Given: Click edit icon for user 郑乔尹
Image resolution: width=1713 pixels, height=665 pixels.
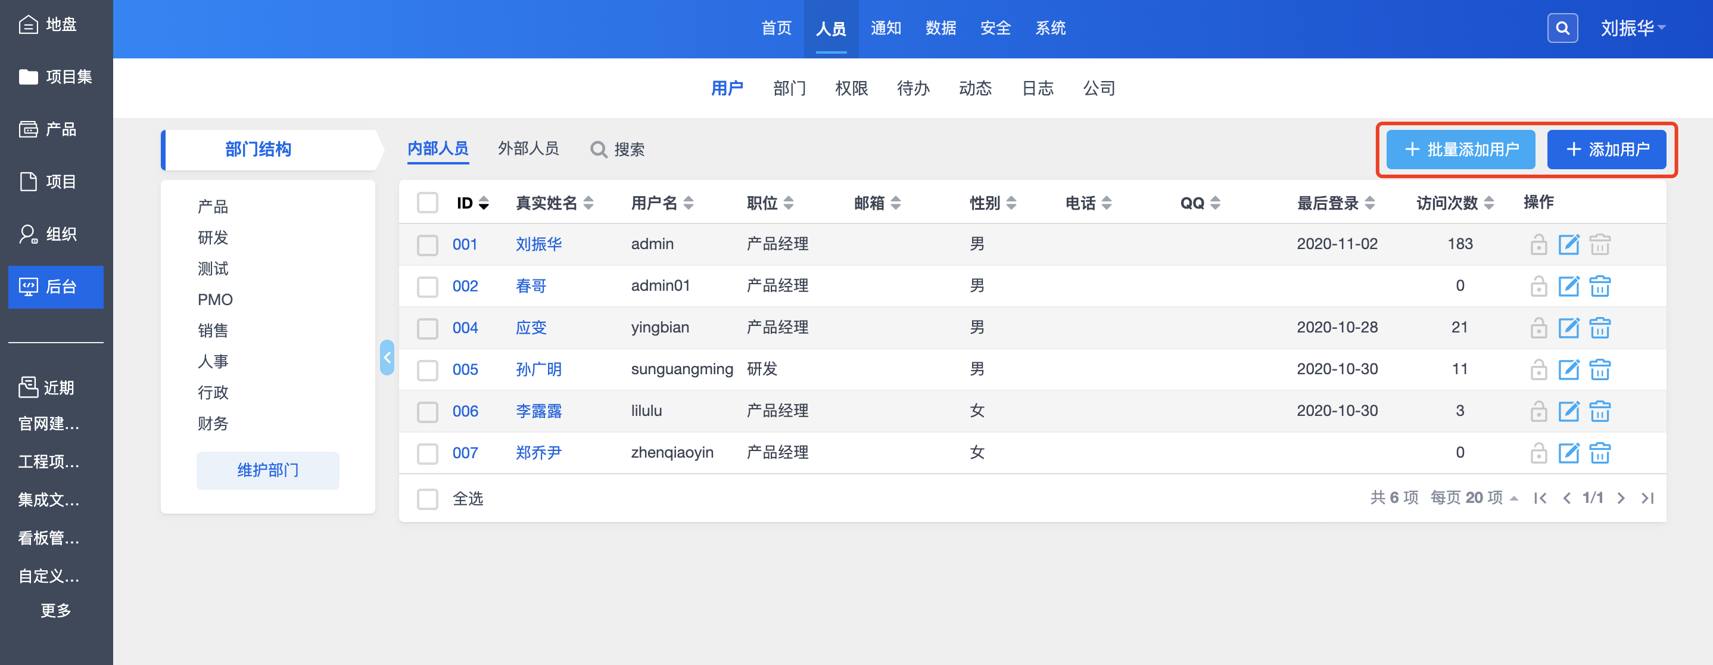Looking at the screenshot, I should pyautogui.click(x=1569, y=453).
